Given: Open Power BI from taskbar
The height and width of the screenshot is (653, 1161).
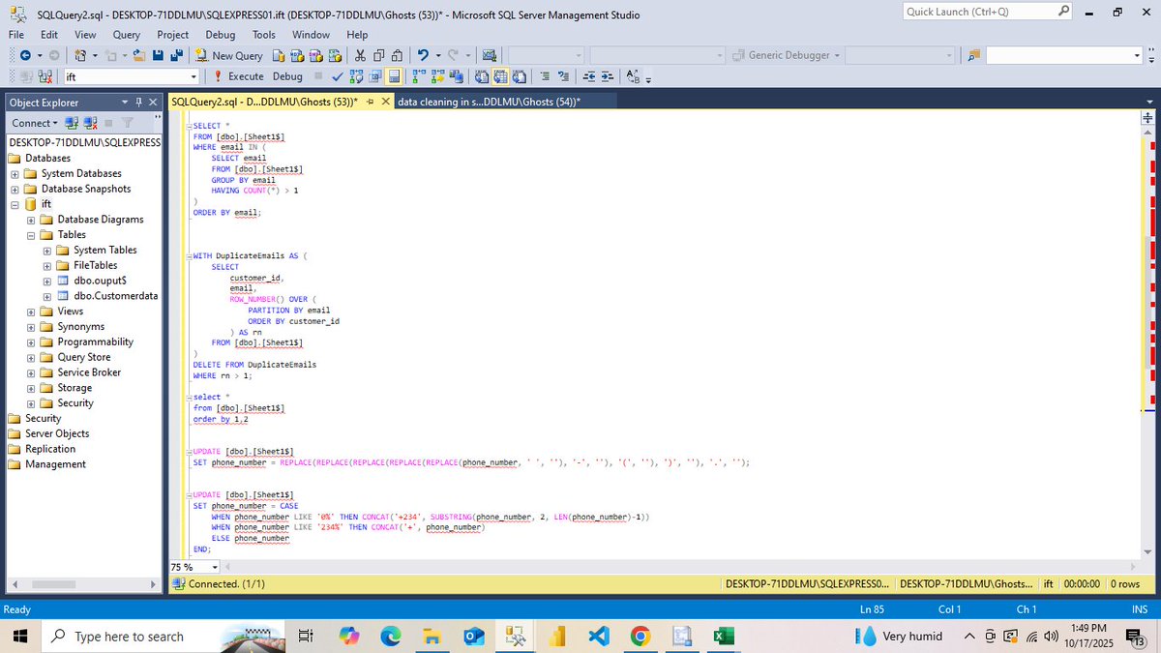Looking at the screenshot, I should (556, 636).
